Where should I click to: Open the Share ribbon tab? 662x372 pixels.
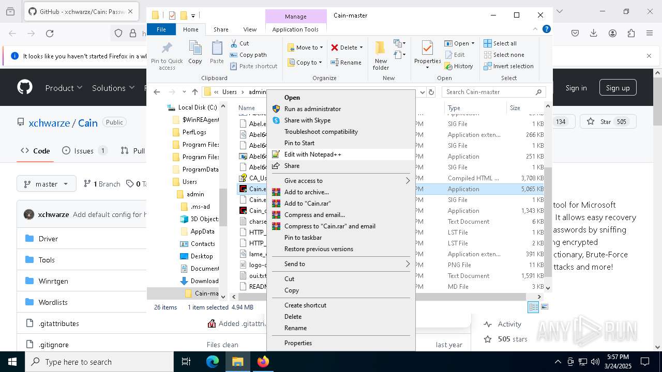tap(221, 29)
